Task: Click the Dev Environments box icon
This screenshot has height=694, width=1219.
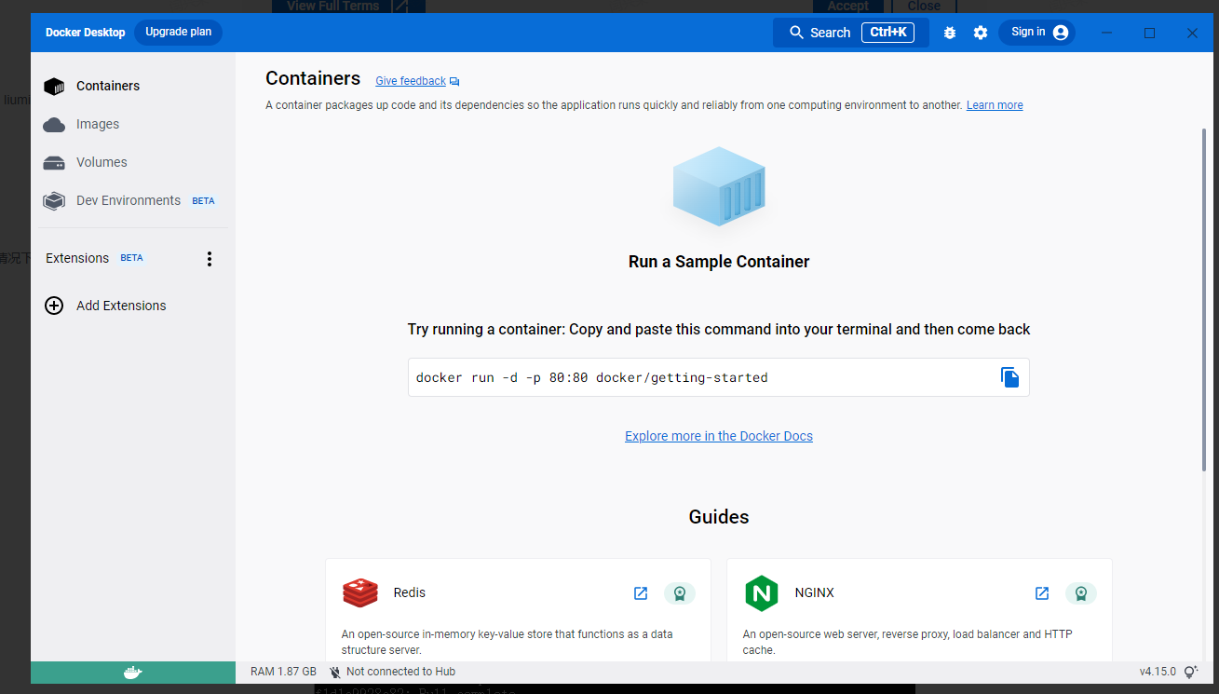Action: (x=54, y=200)
